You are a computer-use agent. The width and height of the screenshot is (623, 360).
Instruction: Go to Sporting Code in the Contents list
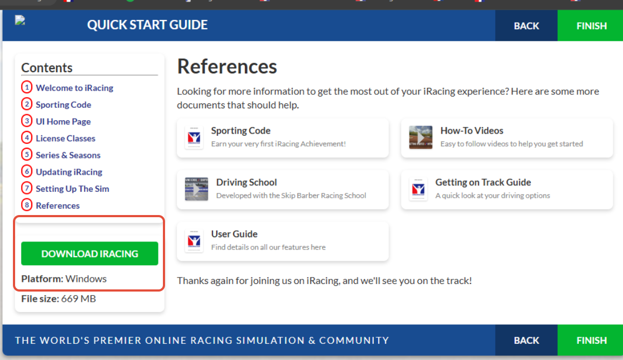[64, 105]
